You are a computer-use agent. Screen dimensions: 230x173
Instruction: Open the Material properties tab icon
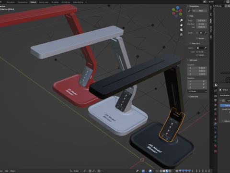pos(215,146)
